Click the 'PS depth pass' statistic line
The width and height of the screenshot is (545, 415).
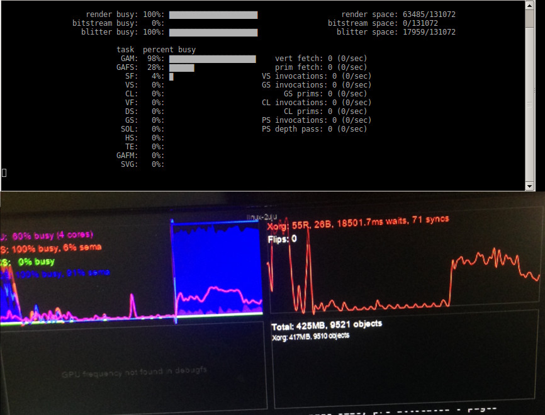(314, 129)
